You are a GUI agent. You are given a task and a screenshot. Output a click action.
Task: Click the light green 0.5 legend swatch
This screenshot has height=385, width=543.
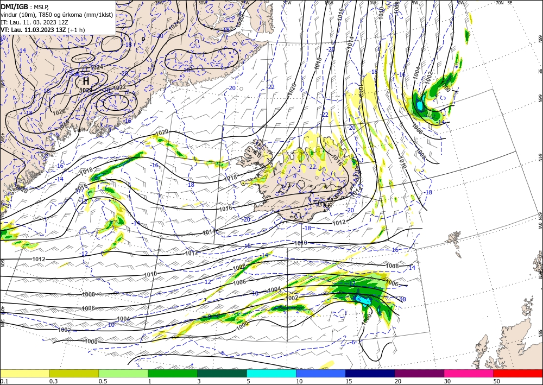(x=123, y=373)
